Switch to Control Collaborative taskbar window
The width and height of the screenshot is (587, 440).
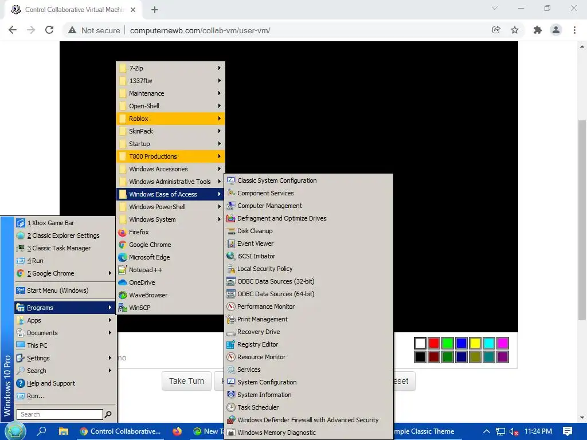(120, 431)
